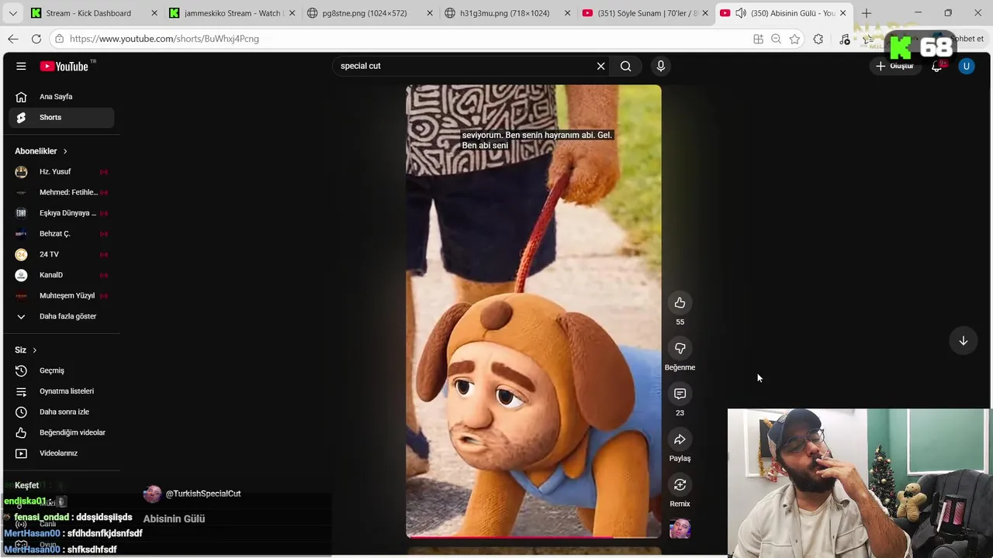
Task: Switch to pg8stne.png tab
Action: tap(368, 13)
